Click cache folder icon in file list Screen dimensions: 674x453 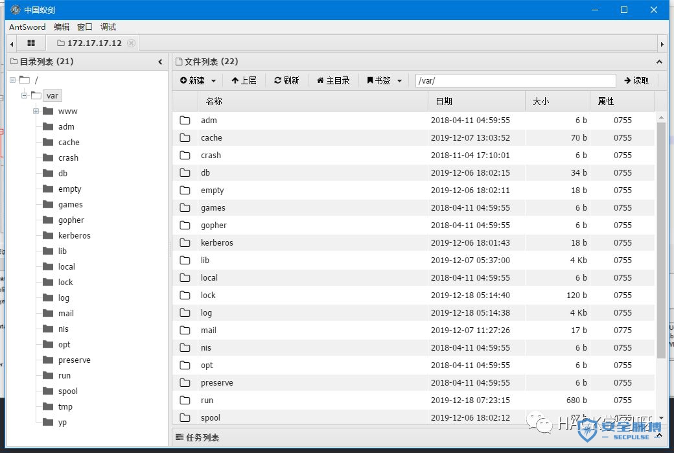[185, 137]
